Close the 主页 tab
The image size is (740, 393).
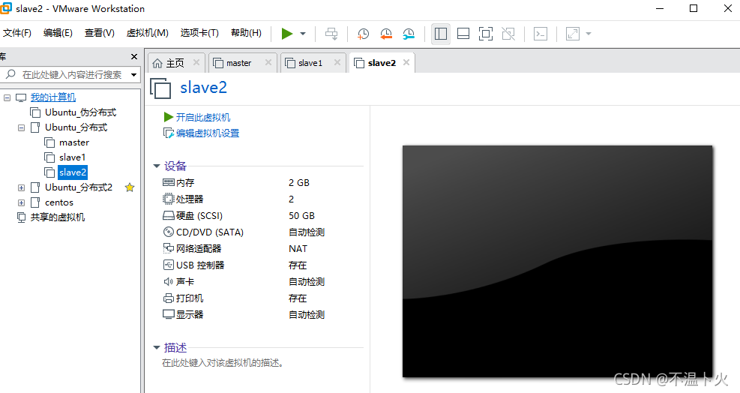click(196, 62)
